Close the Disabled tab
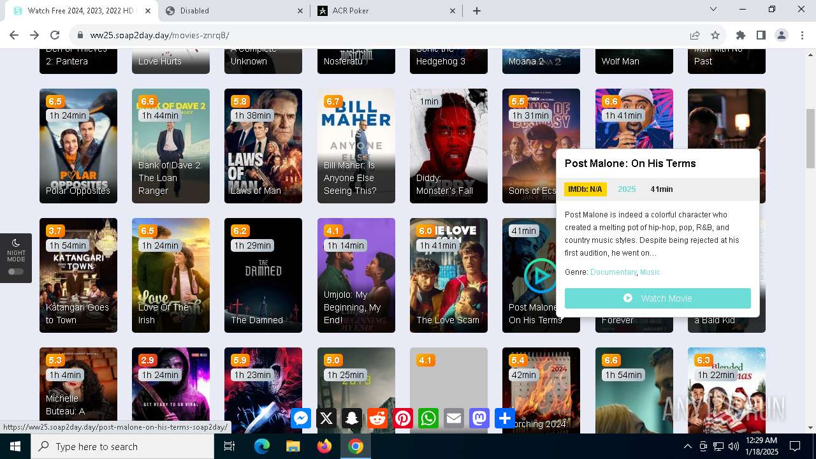Viewport: 816px width, 459px height. tap(301, 11)
